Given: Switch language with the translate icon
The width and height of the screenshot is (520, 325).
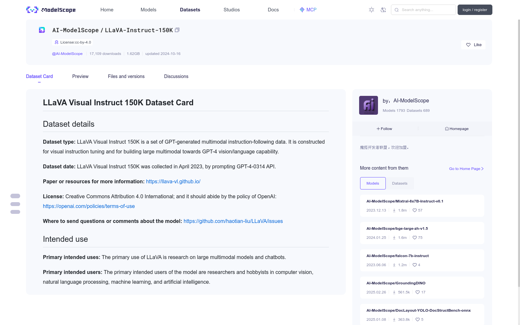Looking at the screenshot, I should (383, 10).
